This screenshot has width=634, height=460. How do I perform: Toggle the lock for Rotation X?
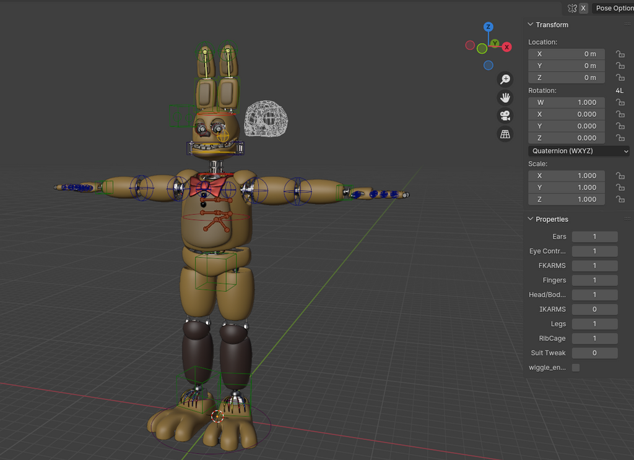tap(620, 114)
